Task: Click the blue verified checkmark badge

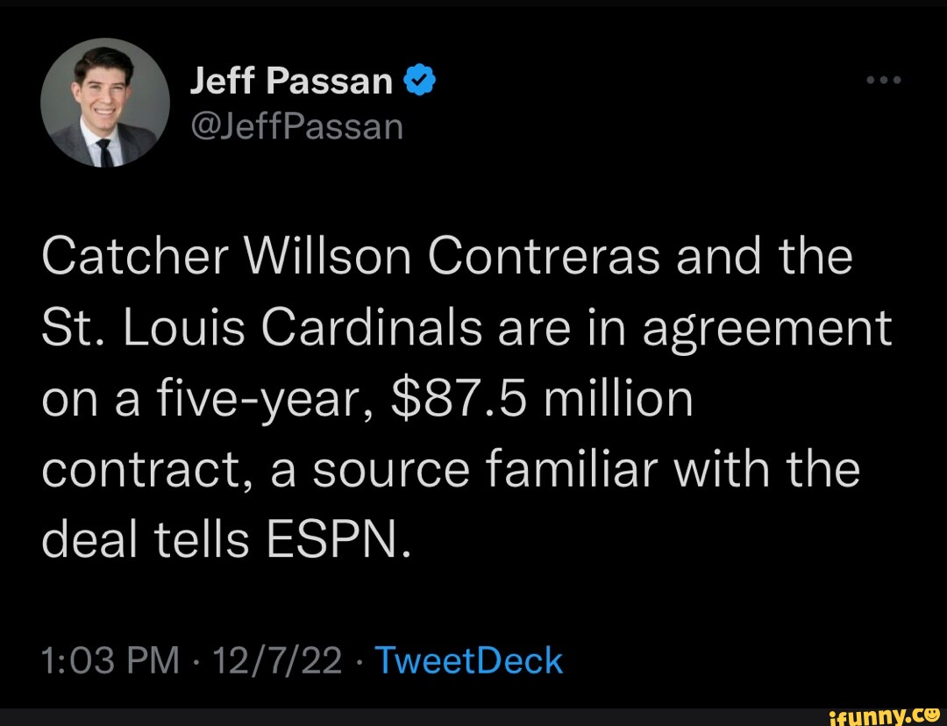Action: [x=420, y=82]
